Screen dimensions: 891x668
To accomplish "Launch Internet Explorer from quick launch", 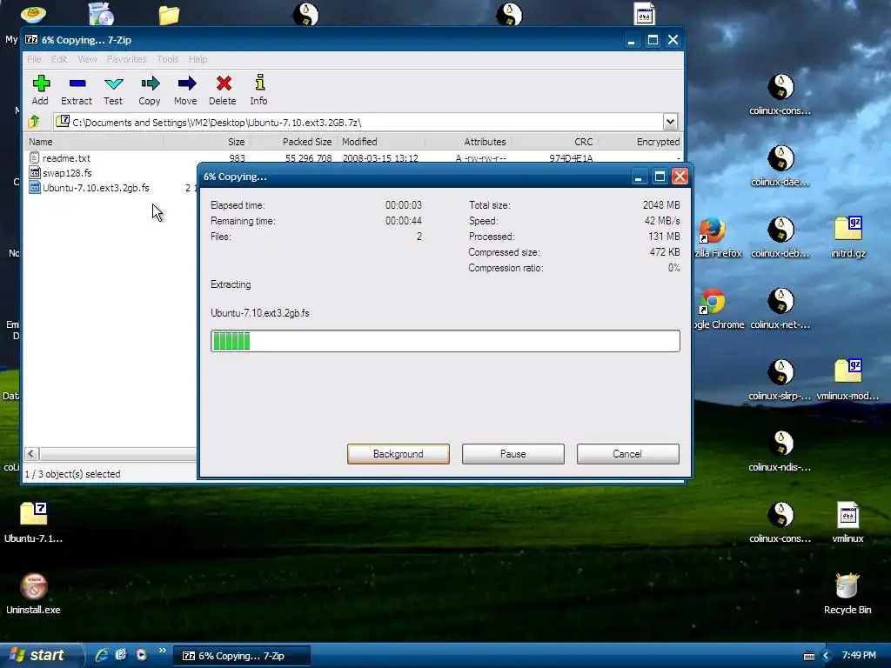I will click(x=102, y=655).
